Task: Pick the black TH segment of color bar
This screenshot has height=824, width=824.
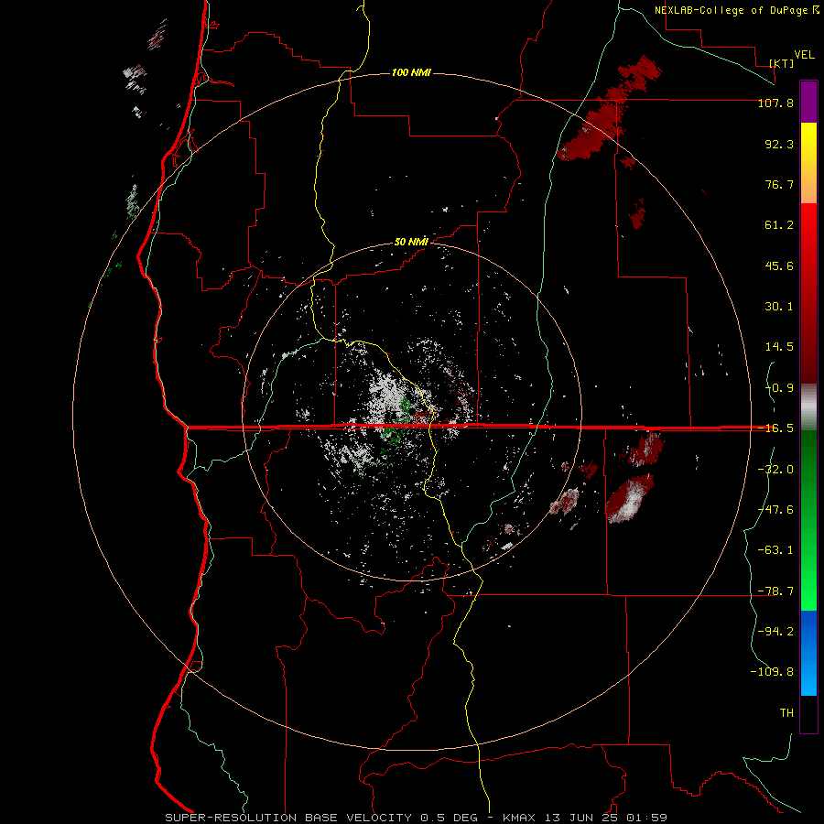Action: (x=808, y=713)
